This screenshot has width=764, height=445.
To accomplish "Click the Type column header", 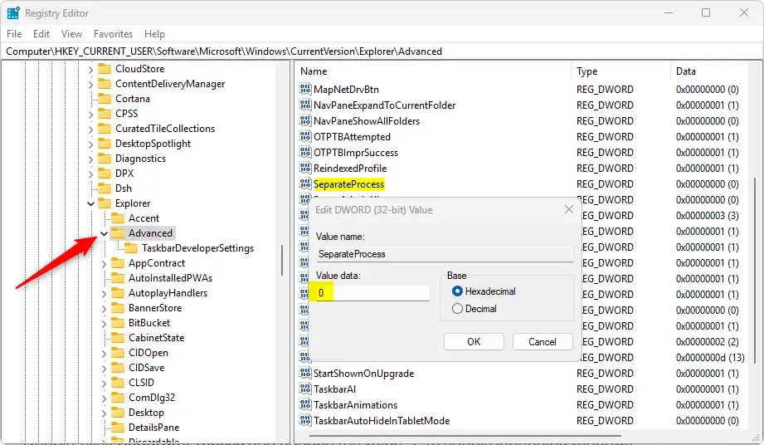I will (x=620, y=71).
